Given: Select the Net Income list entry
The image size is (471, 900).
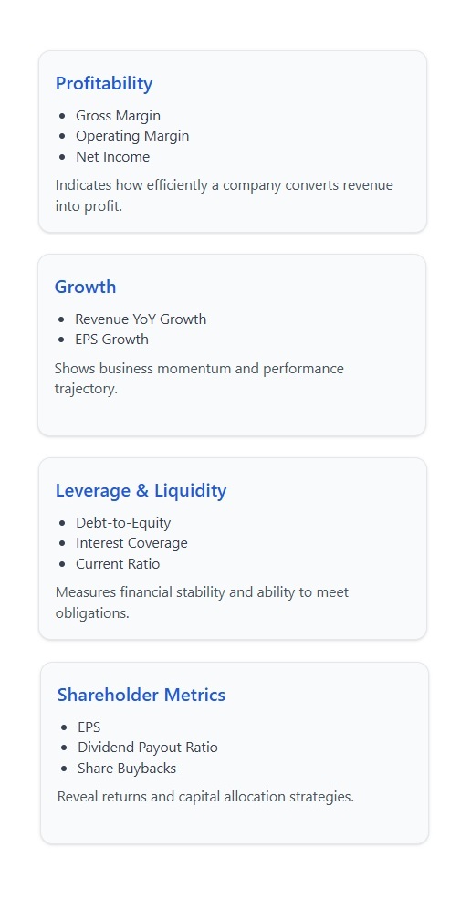Looking at the screenshot, I should tap(113, 157).
